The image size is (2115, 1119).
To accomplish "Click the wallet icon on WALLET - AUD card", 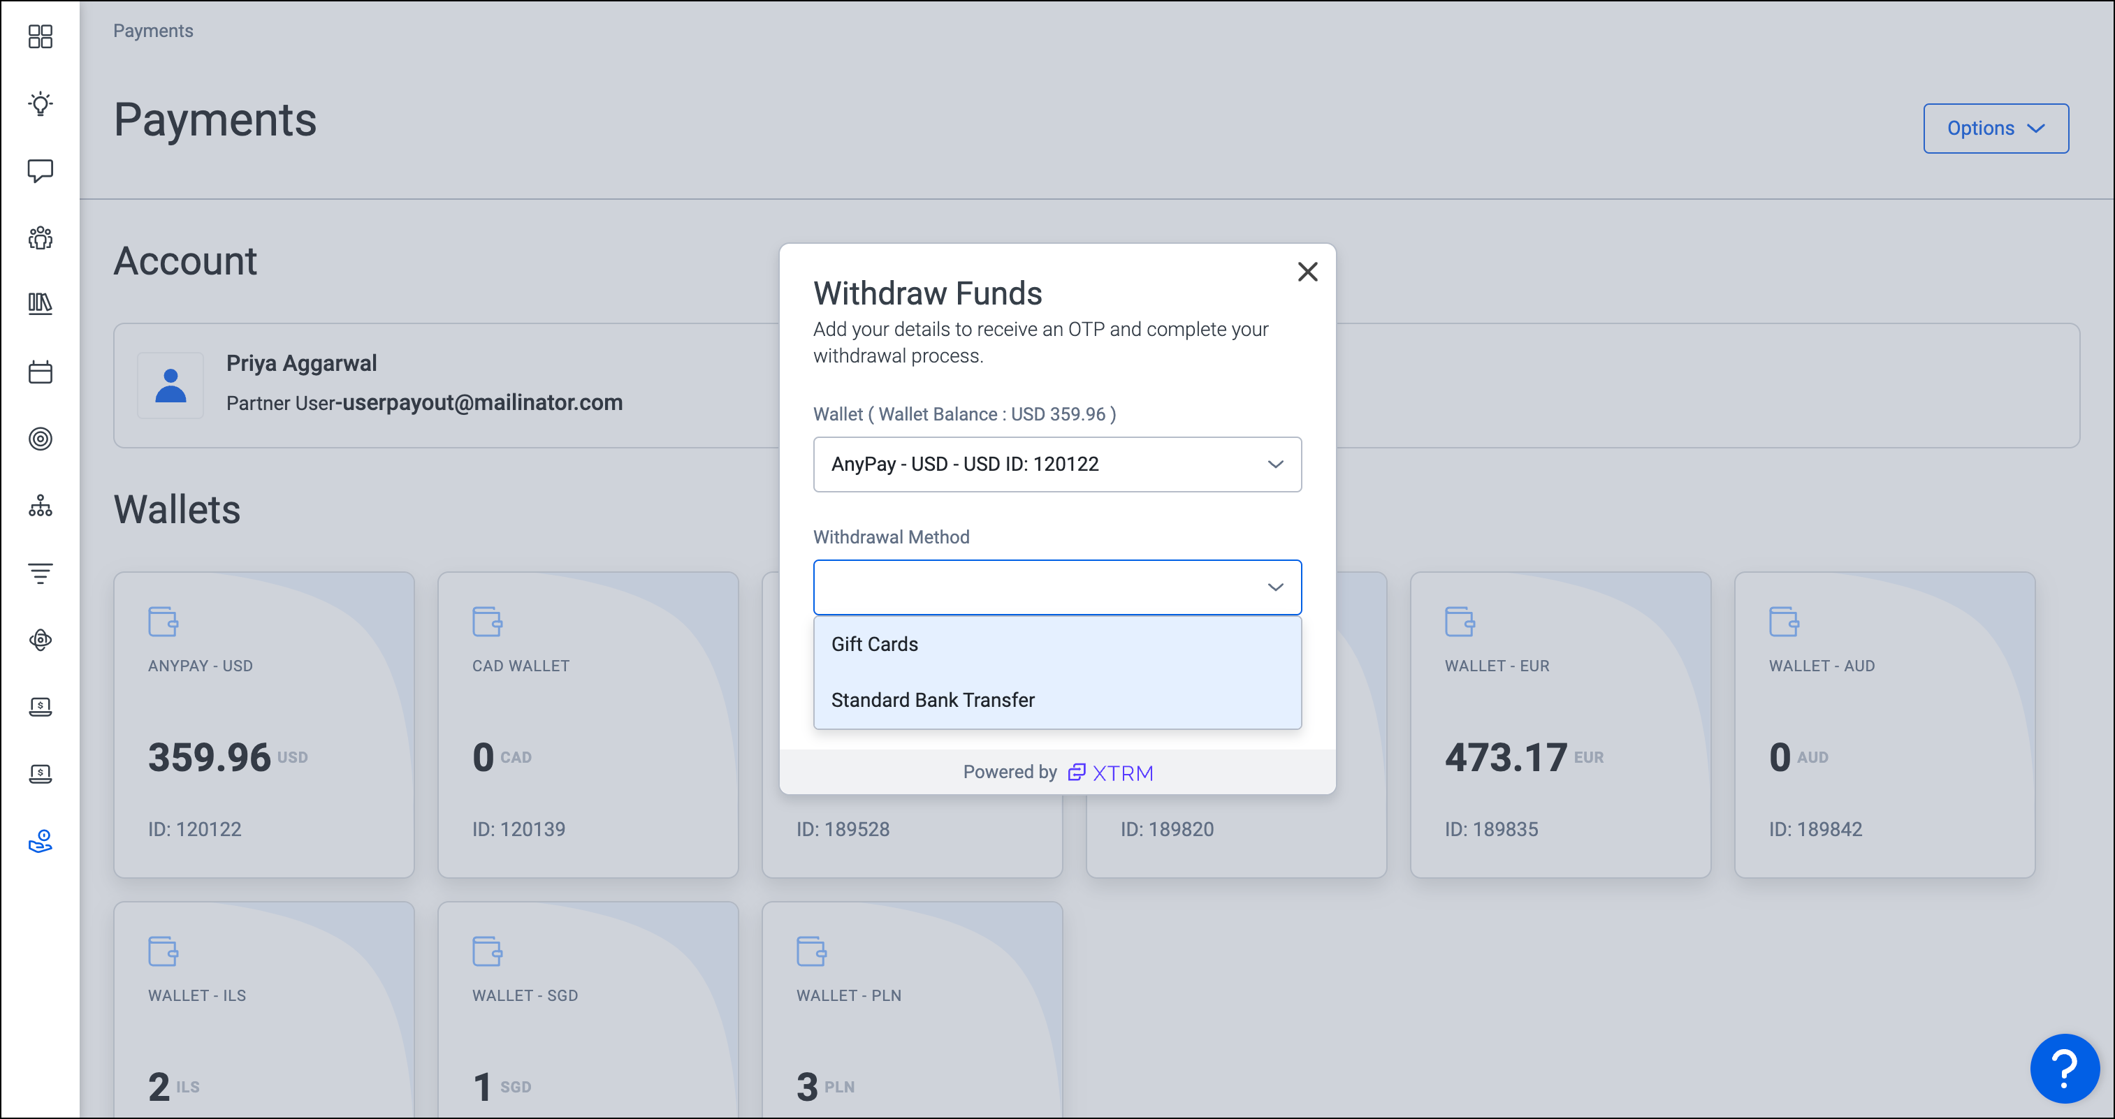I will [x=1784, y=622].
